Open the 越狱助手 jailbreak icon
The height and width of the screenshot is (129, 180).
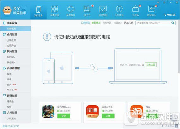(152, 9)
